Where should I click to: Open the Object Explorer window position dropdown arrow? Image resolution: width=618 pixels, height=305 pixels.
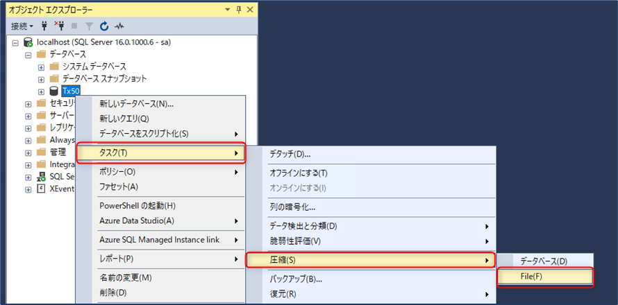point(228,10)
